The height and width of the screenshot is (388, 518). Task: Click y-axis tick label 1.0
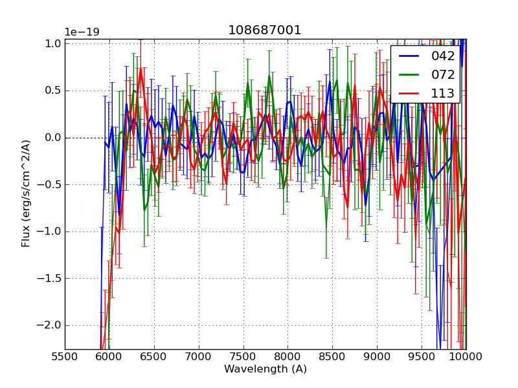(x=53, y=43)
